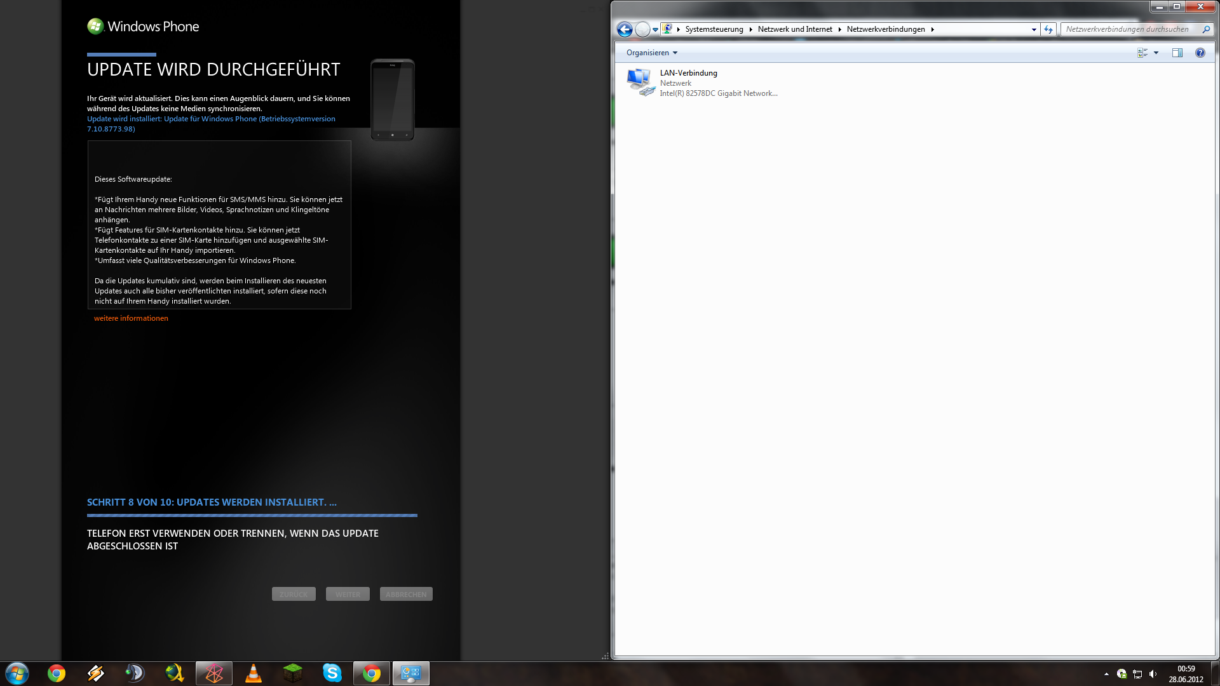Viewport: 1220px width, 686px height.
Task: Click the ABBRECHEN button
Action: [406, 594]
